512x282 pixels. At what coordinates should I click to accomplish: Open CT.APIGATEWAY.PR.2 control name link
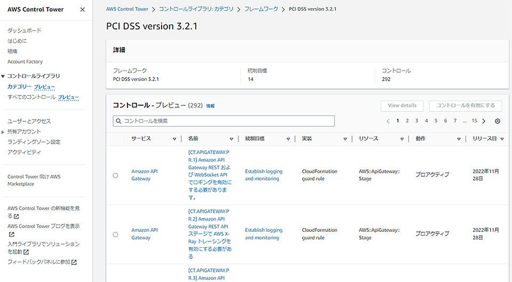(x=209, y=234)
